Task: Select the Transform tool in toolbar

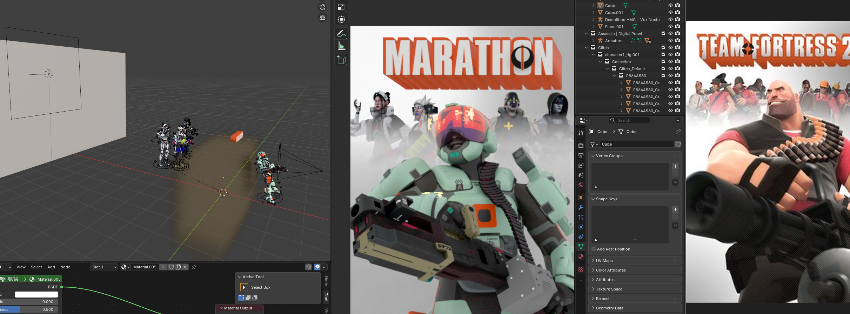Action: click(341, 20)
